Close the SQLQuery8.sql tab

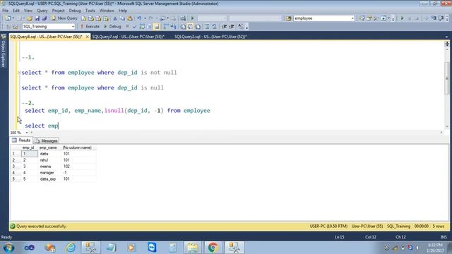(x=87, y=37)
